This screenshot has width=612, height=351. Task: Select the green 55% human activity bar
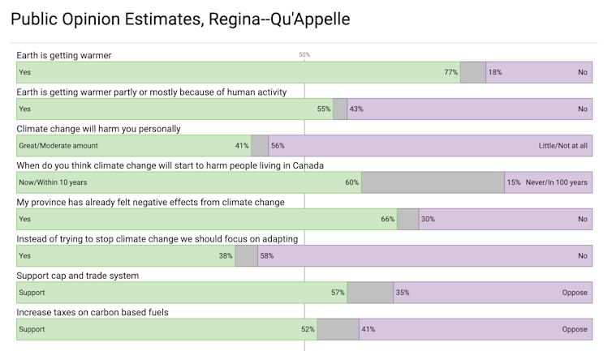click(175, 109)
